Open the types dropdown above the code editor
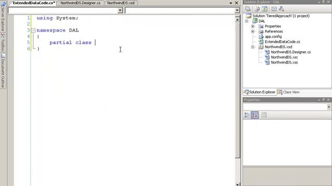332x186 pixels. [120, 10]
